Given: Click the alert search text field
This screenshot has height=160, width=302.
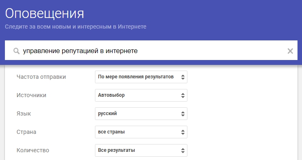Looking at the screenshot, I should (151, 50).
